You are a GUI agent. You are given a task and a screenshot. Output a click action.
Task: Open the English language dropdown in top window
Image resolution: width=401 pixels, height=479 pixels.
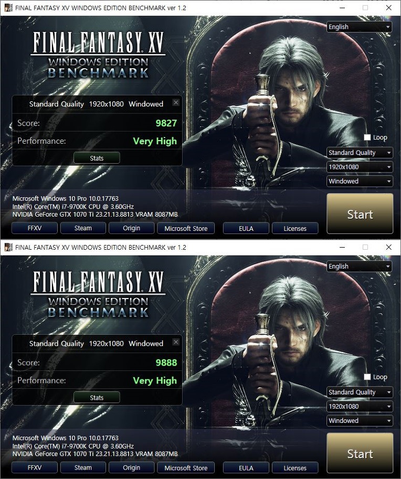(x=360, y=27)
